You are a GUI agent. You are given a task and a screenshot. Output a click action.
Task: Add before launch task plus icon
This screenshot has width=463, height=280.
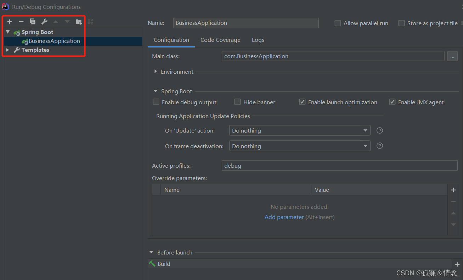click(x=457, y=264)
